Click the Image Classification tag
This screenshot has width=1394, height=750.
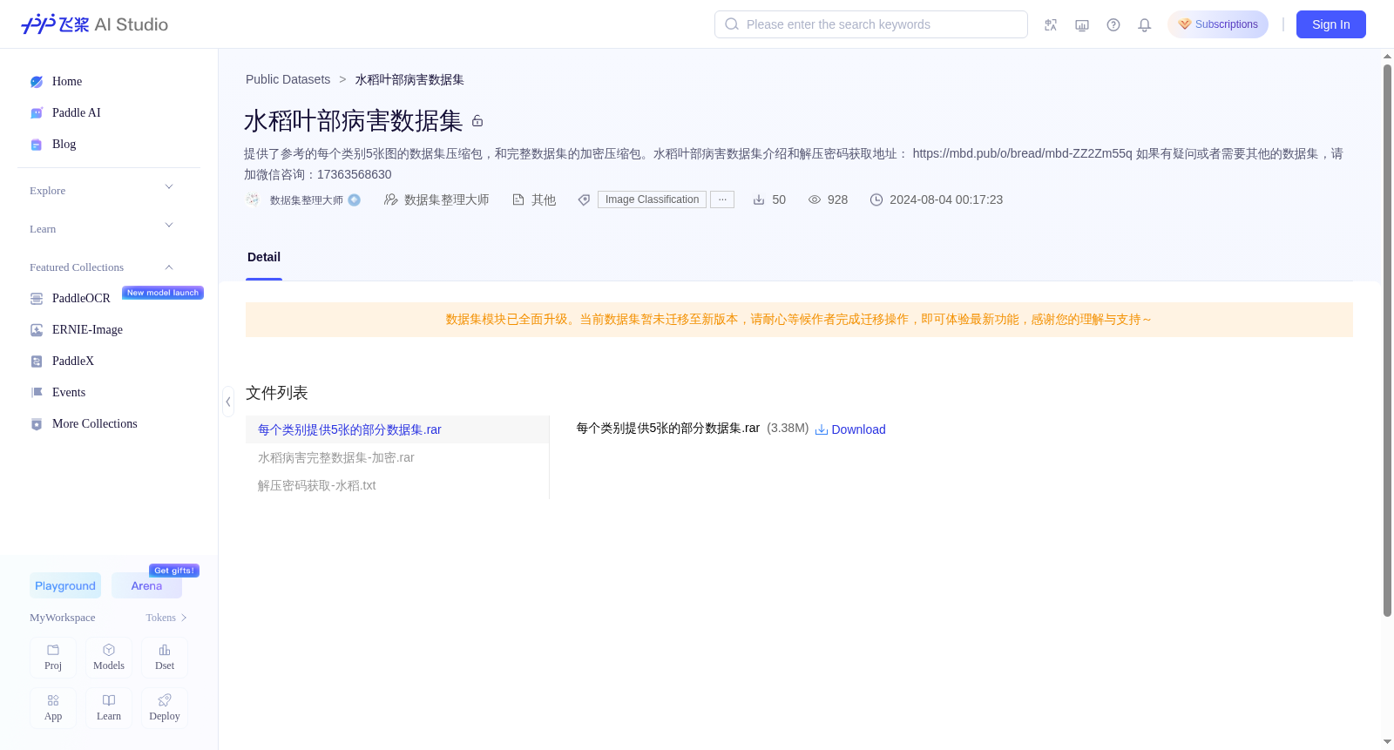(x=652, y=199)
